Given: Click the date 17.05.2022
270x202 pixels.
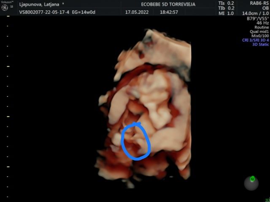Looking at the screenshot, I should pos(135,12).
